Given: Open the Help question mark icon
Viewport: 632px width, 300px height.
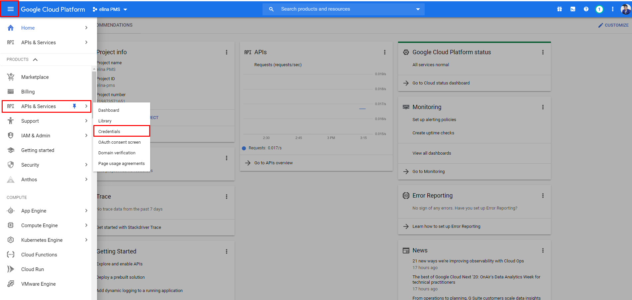Looking at the screenshot, I should (x=586, y=9).
